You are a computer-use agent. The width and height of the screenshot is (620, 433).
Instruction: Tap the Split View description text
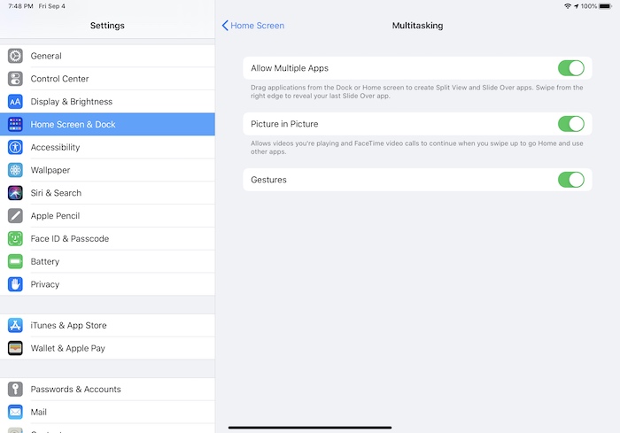coord(417,92)
